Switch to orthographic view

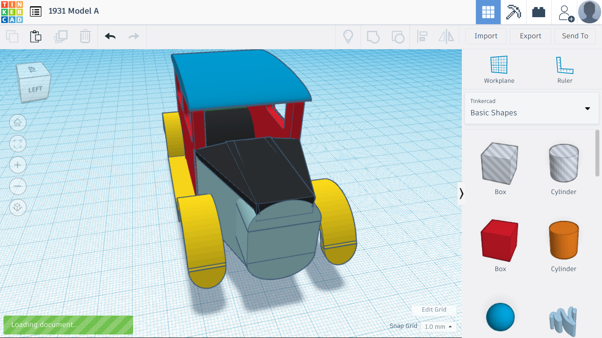click(18, 207)
